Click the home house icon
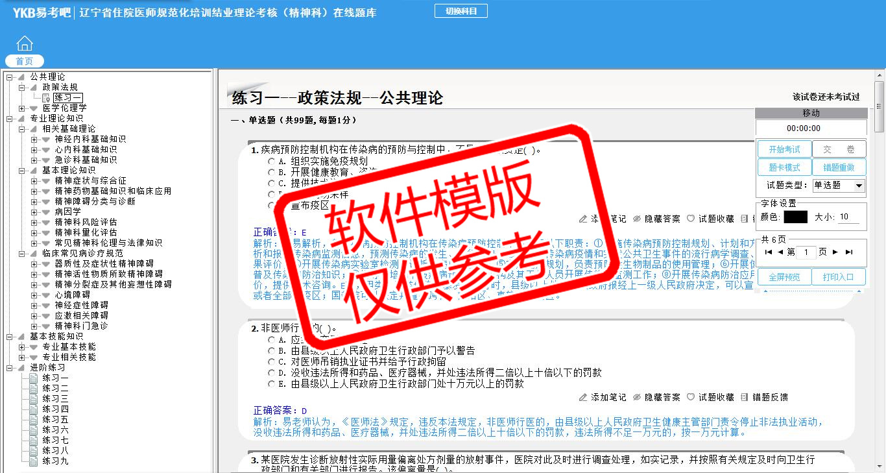Image resolution: width=886 pixels, height=473 pixels. tap(25, 43)
